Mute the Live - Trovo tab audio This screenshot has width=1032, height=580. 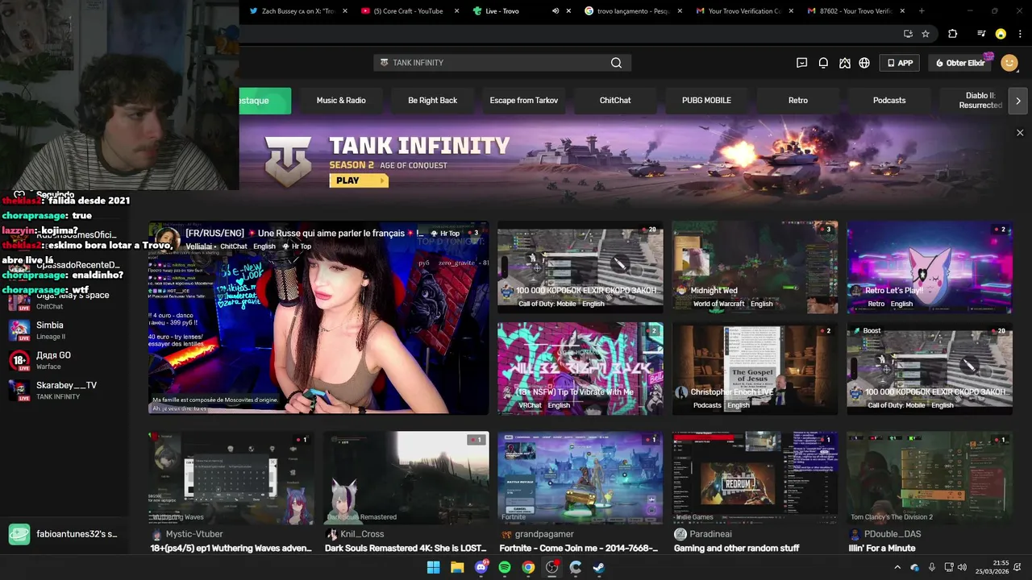tap(556, 11)
